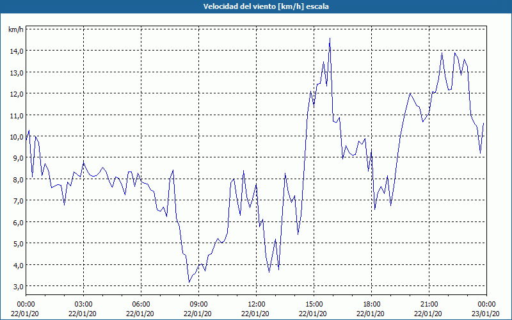Image resolution: width=512 pixels, height=320 pixels.
Task: Select the 12:00 time label
Action: [x=257, y=305]
